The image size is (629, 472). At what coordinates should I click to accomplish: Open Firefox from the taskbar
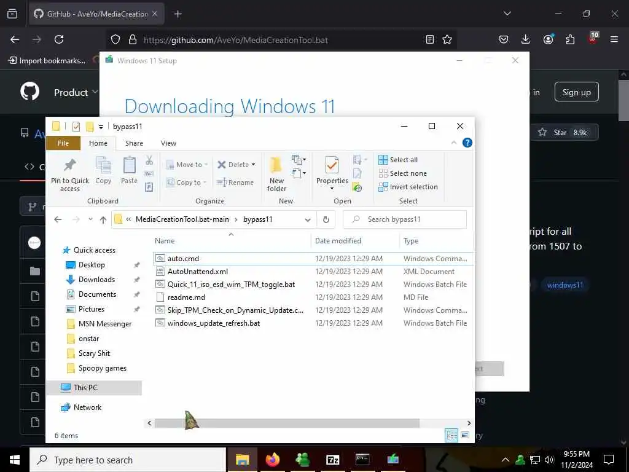[x=272, y=460]
